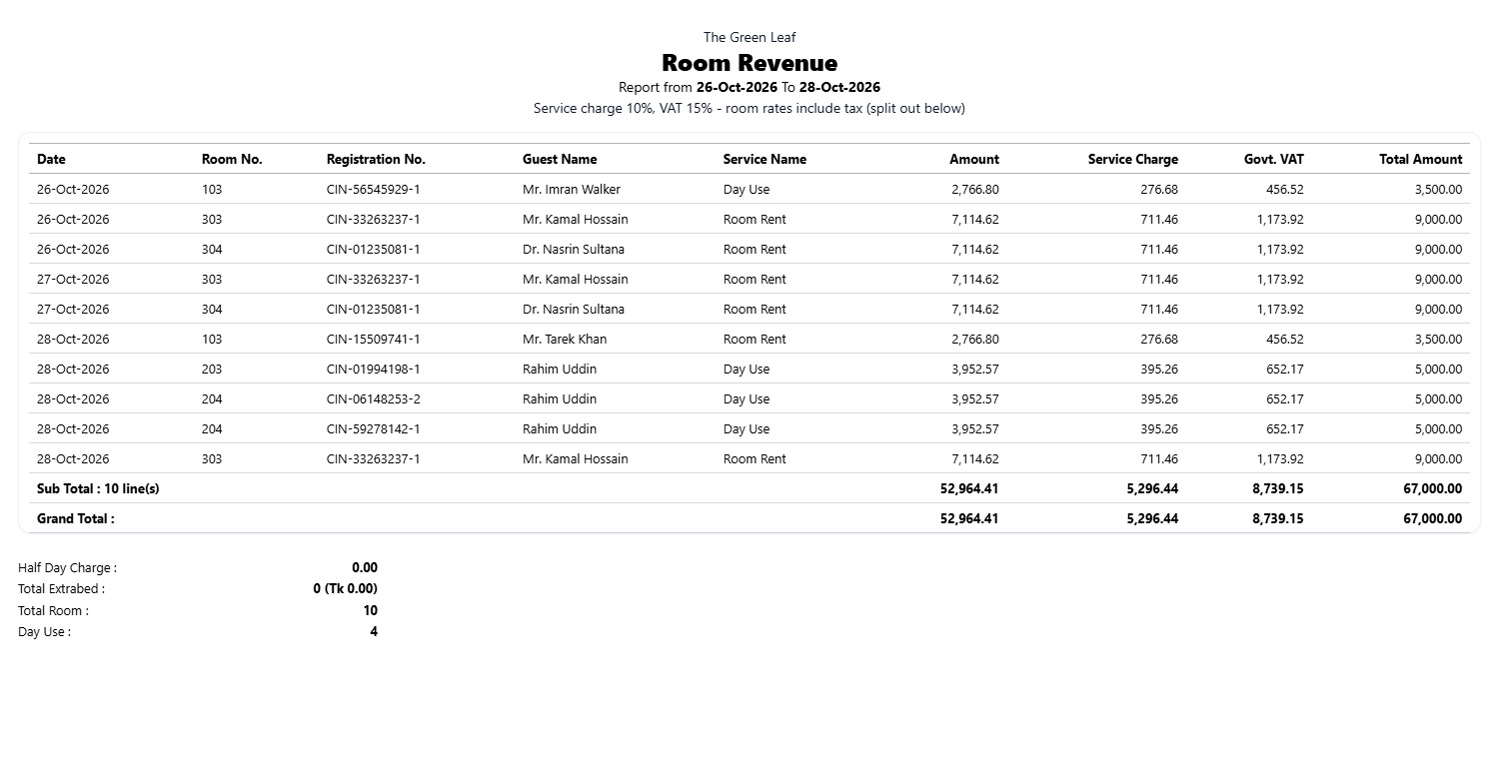Click registration number CIN-56545929-1
The image size is (1499, 759).
[374, 189]
